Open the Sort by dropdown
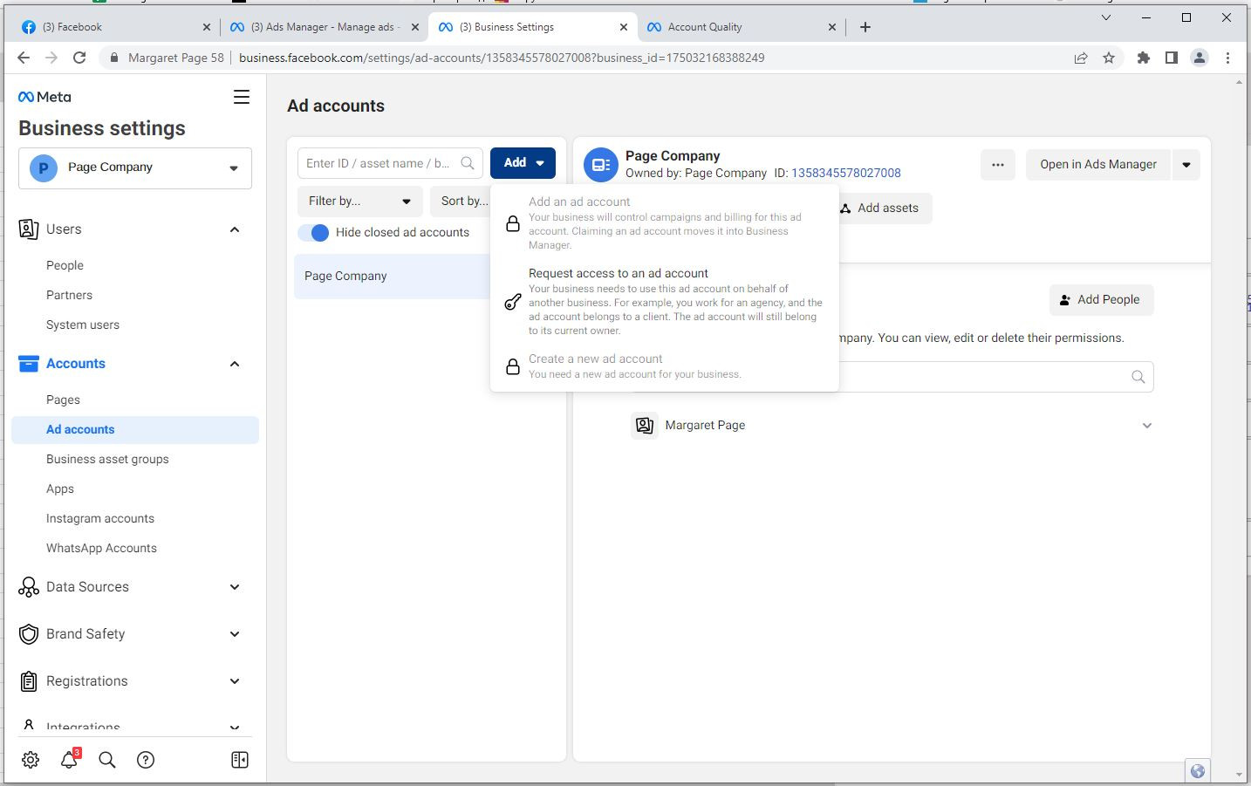This screenshot has width=1251, height=786. [462, 202]
